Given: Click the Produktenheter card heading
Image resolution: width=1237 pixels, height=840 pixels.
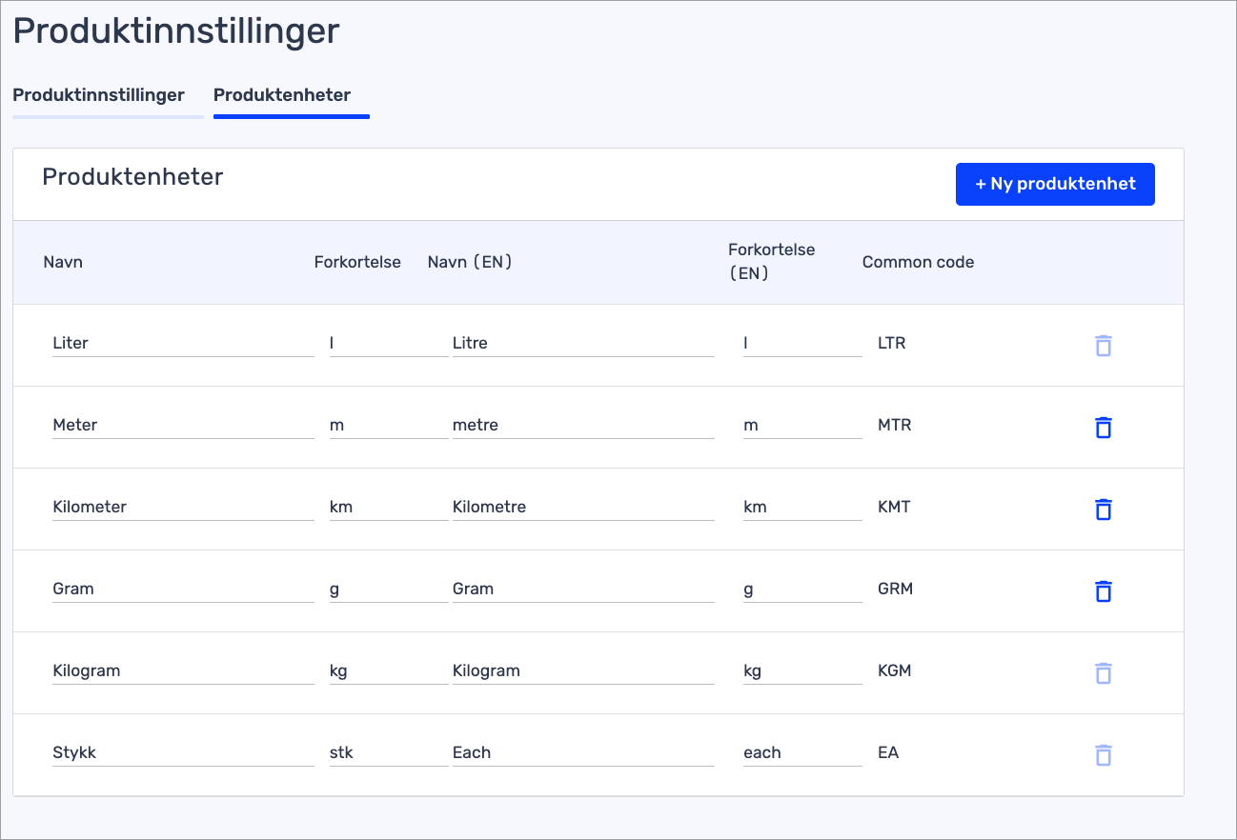Looking at the screenshot, I should click(x=132, y=177).
